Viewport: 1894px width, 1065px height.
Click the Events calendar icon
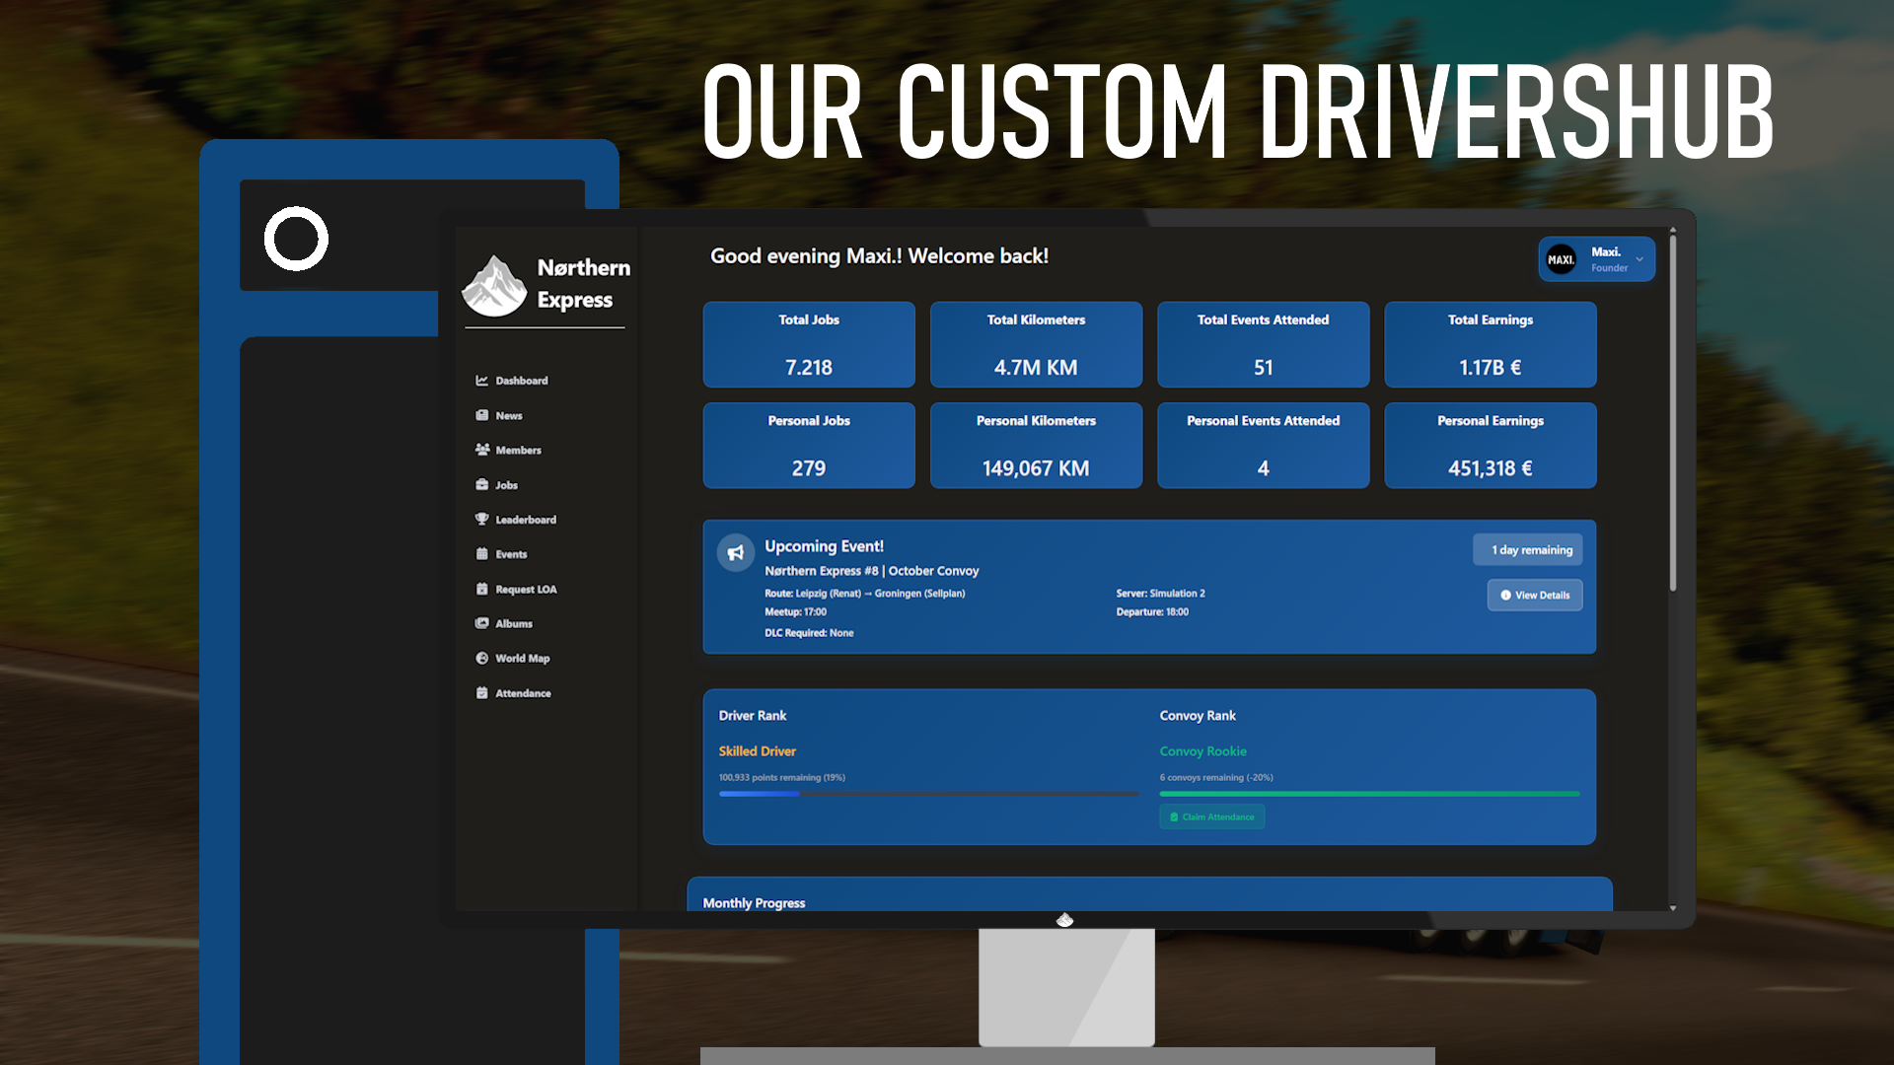click(481, 554)
